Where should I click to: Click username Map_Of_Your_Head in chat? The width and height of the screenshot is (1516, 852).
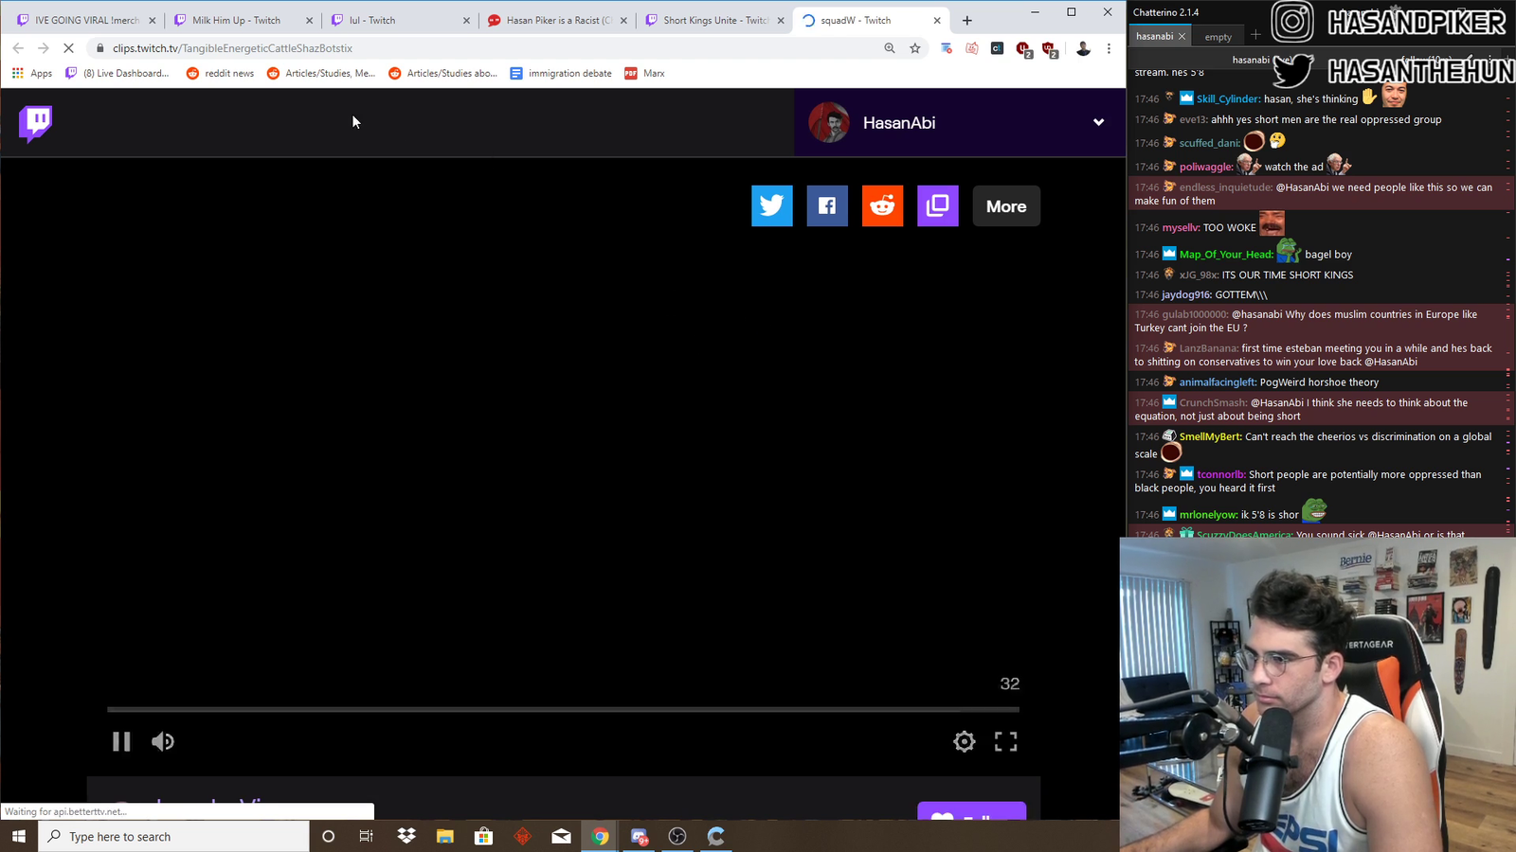[x=1226, y=254]
